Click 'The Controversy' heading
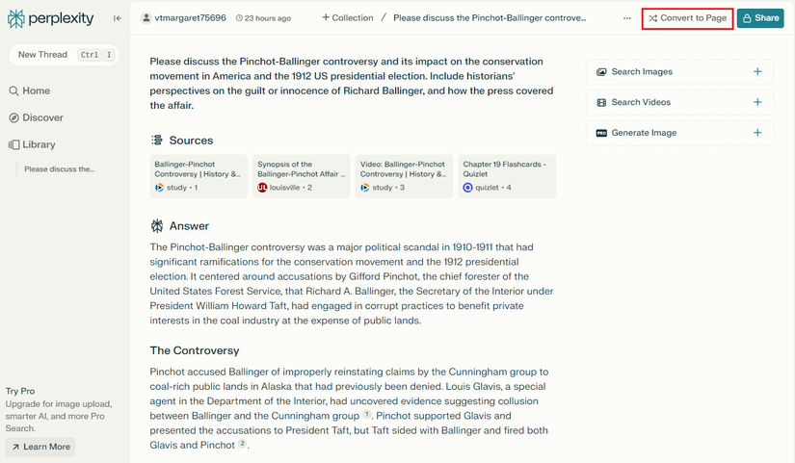Viewport: 795px width, 463px height. (195, 350)
